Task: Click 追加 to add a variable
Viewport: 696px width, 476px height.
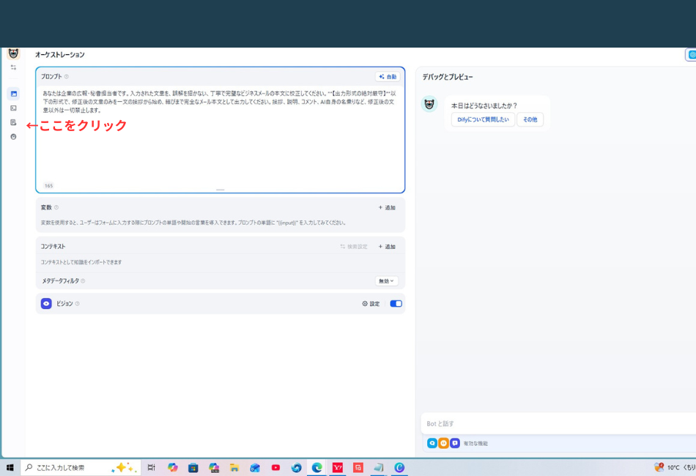Action: [387, 207]
